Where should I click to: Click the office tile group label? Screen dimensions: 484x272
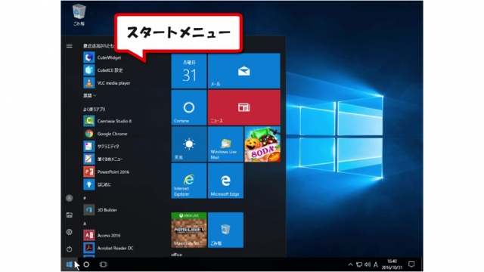coord(176,255)
